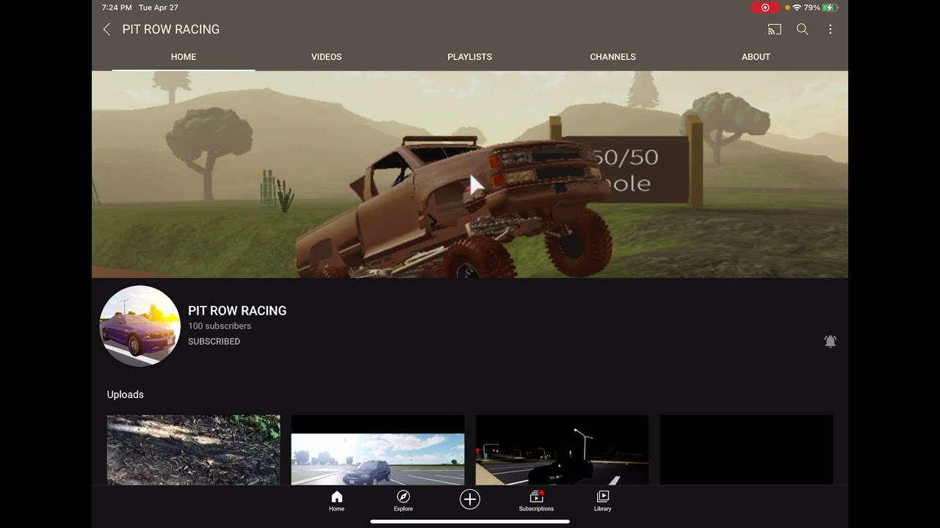This screenshot has width=940, height=528.
Task: Switch to the ABOUT tab
Action: click(x=756, y=56)
